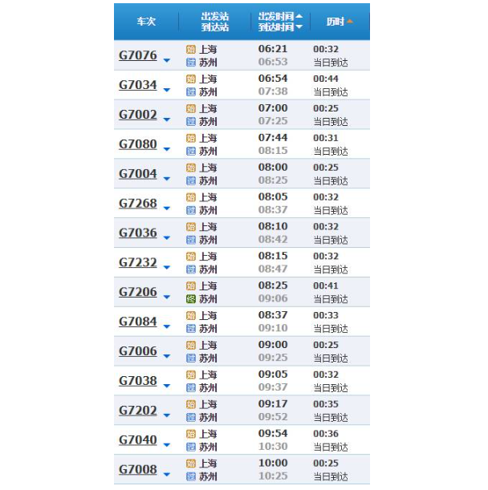The width and height of the screenshot is (488, 490).
Task: Click the 过 pass-through icon for G7268
Action: click(190, 210)
